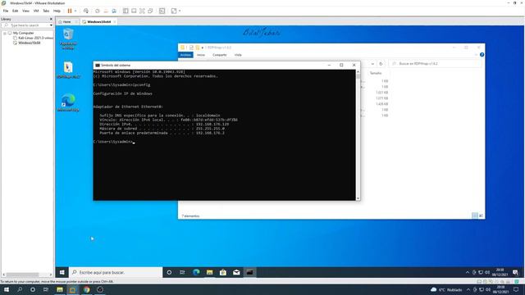This screenshot has height=295, width=525.
Task: Open the dropdown arrow beside Pause button
Action: click(75, 11)
